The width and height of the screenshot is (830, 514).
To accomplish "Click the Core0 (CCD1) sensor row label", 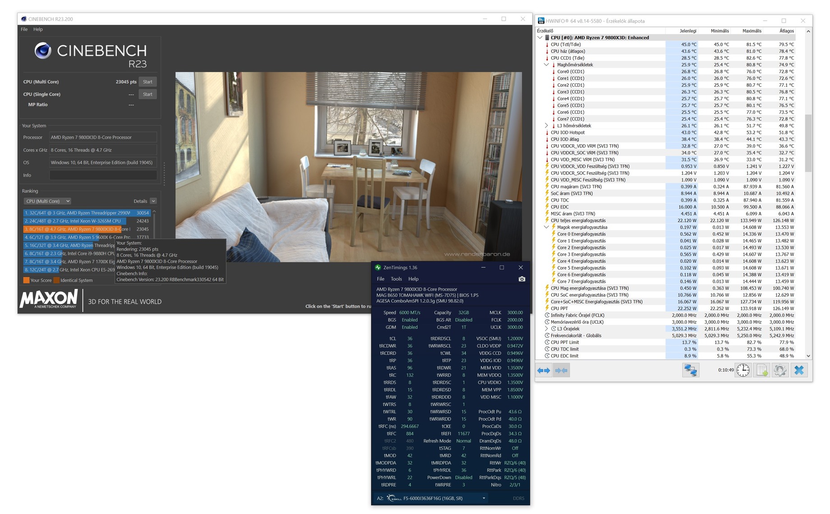I will click(571, 72).
